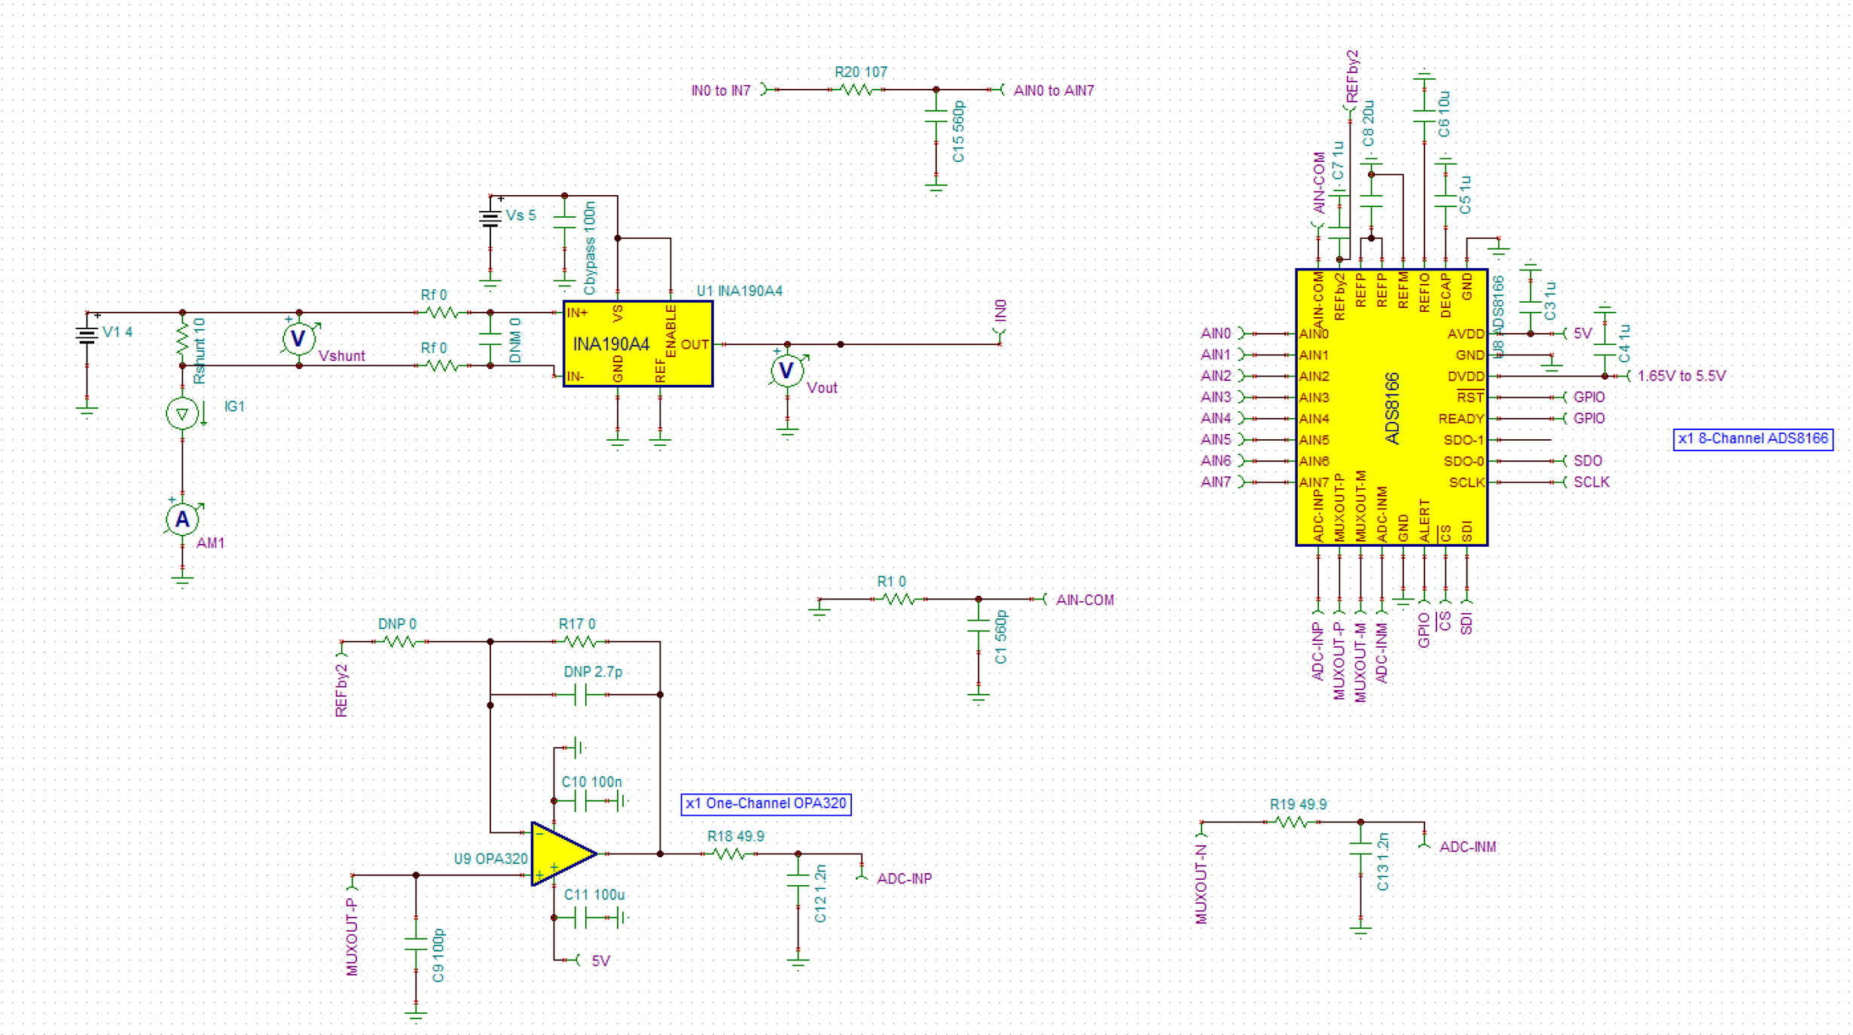Click the 'AIN-COM' label near R1

tap(1085, 600)
